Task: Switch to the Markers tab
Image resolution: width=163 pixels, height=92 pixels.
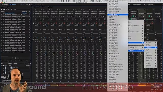Action: pyautogui.click(x=21, y=61)
